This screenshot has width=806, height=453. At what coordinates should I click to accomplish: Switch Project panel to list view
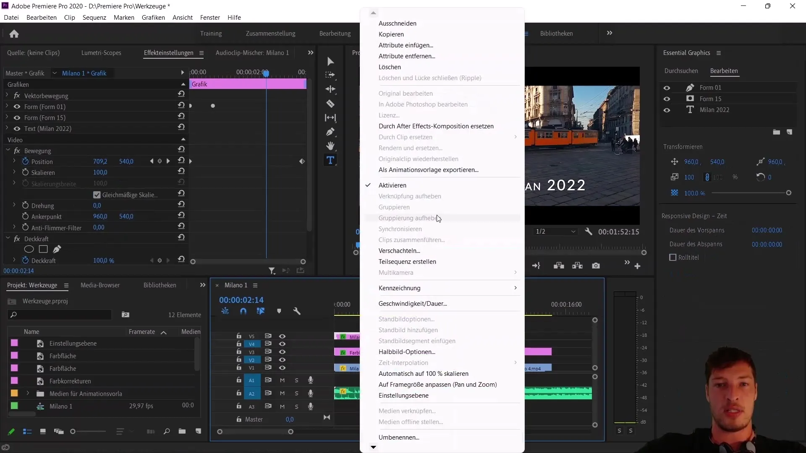pos(27,431)
